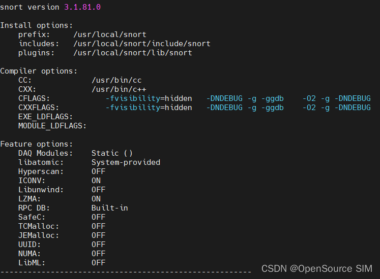Click the UUID OFF value
Screen dimensions: 380x279
pos(98,245)
